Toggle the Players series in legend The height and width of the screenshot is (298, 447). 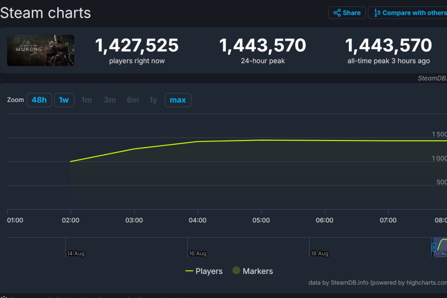click(x=204, y=271)
